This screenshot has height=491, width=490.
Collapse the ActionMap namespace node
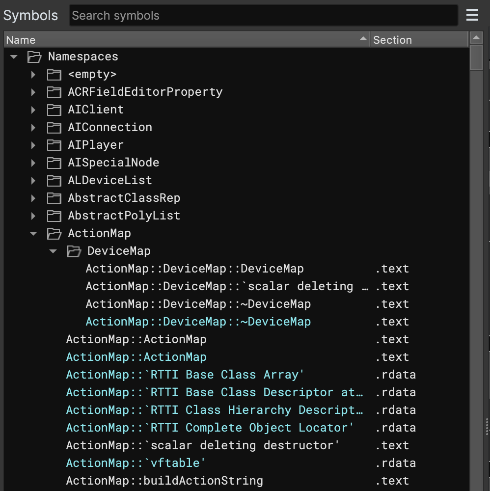click(x=33, y=233)
